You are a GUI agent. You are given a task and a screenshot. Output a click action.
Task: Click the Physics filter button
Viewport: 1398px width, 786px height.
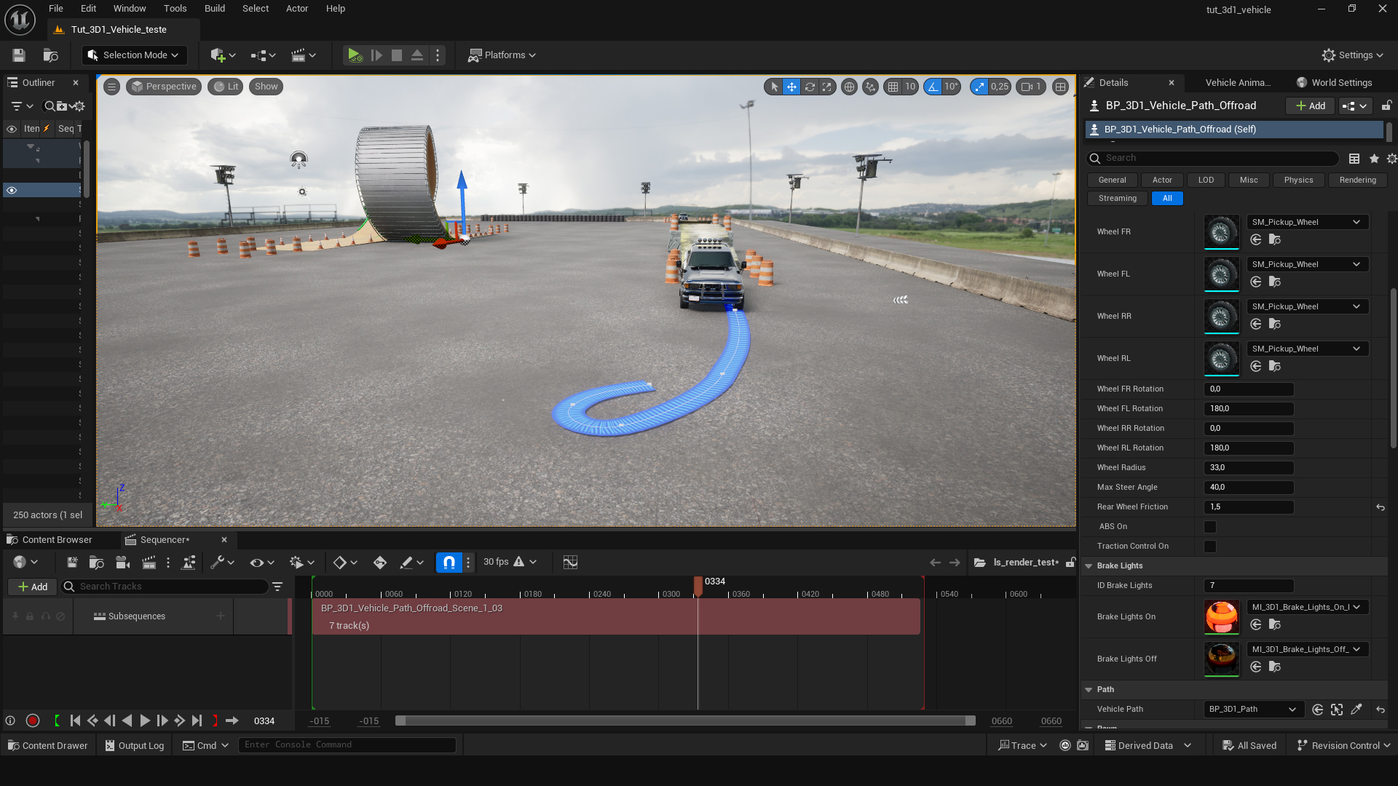[x=1298, y=180]
